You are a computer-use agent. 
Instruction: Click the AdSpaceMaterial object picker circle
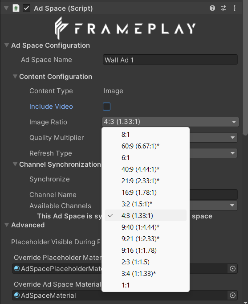232,295
